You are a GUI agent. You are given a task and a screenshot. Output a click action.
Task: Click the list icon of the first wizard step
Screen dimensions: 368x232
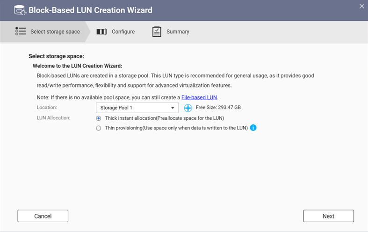click(21, 32)
